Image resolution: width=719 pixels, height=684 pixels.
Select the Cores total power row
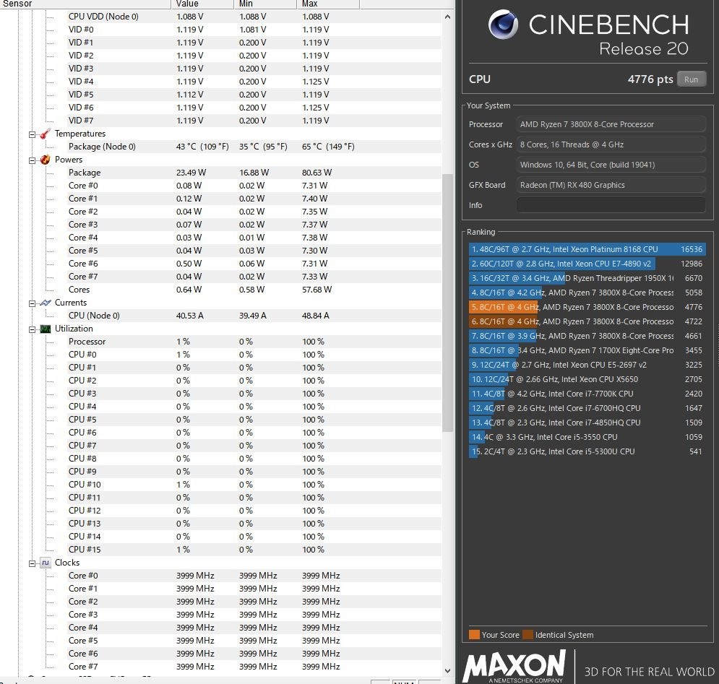pyautogui.click(x=254, y=290)
